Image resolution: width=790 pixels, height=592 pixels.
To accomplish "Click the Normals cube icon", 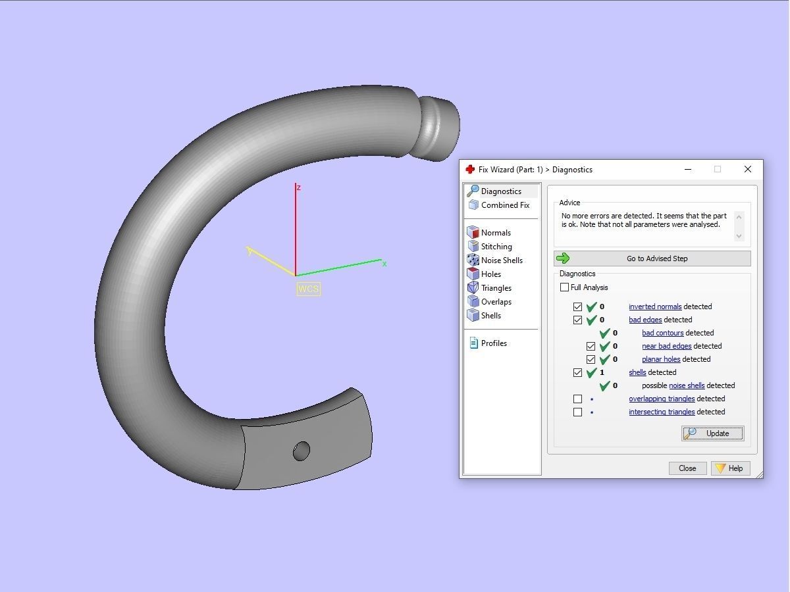I will coord(473,233).
